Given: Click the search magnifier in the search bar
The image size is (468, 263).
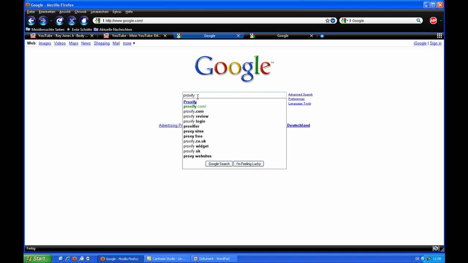Looking at the screenshot, I should tap(419, 20).
